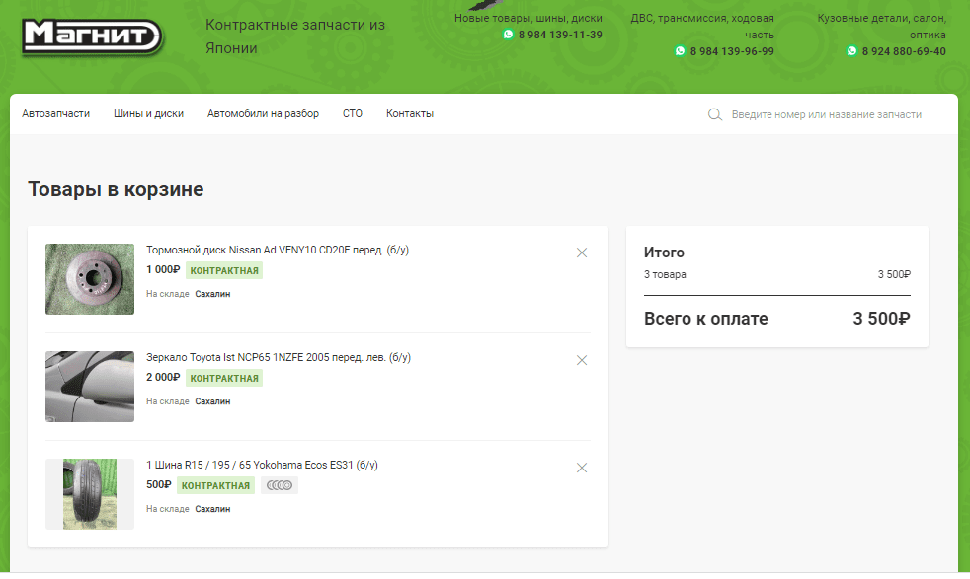The height and width of the screenshot is (579, 970).
Task: Open Автозапчасти menu item
Action: click(x=55, y=113)
